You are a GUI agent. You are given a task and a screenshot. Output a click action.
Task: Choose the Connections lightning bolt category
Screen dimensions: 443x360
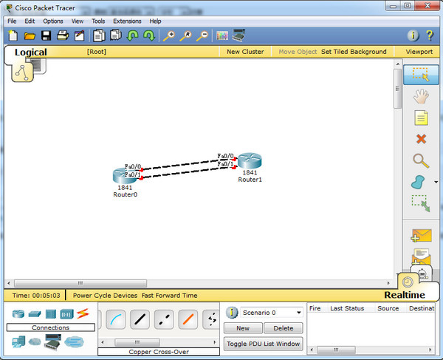(83, 314)
